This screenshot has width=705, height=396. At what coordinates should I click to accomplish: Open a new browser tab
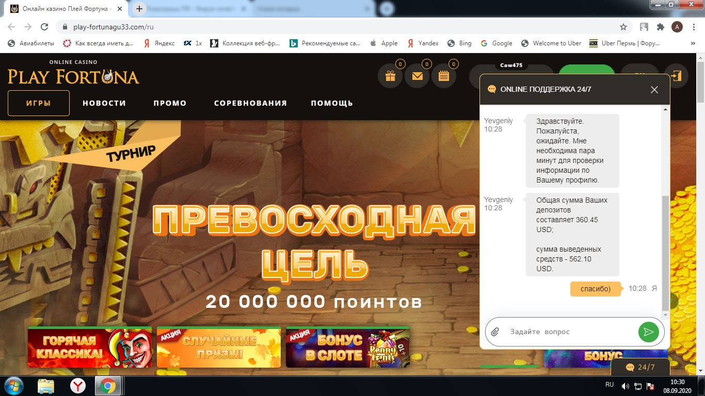(x=139, y=9)
